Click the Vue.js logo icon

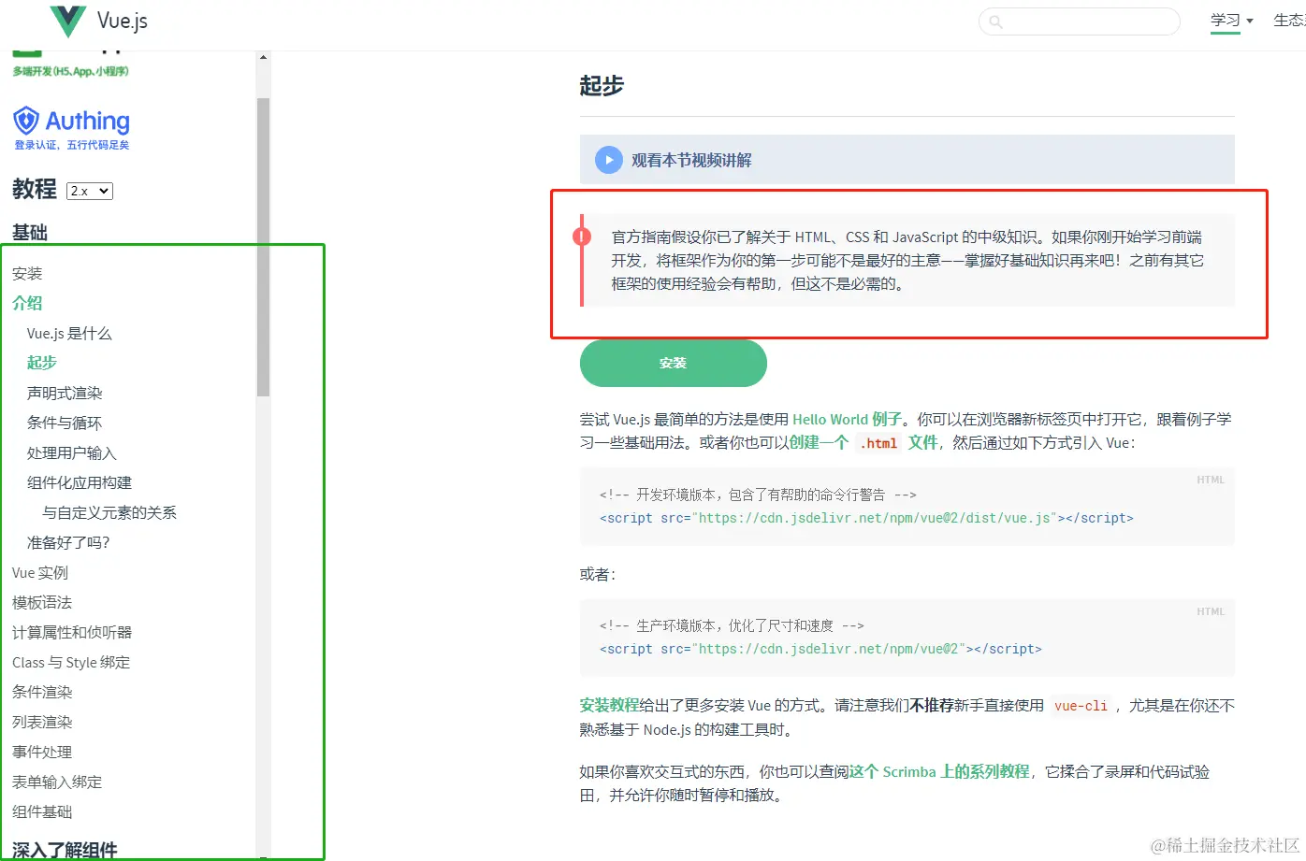click(67, 21)
